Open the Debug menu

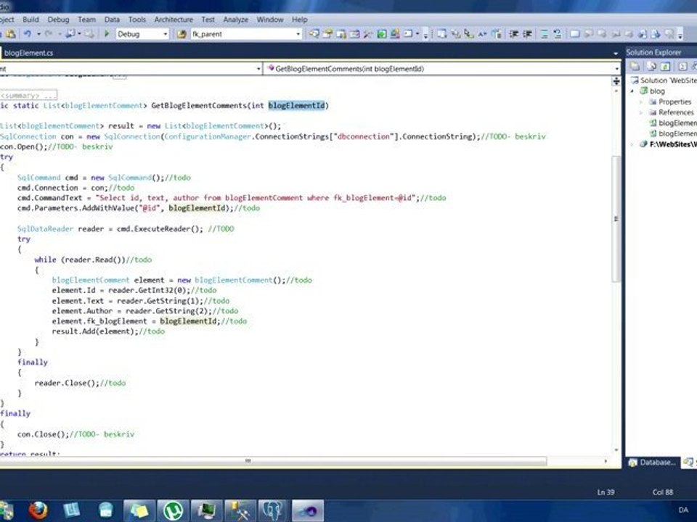point(58,20)
